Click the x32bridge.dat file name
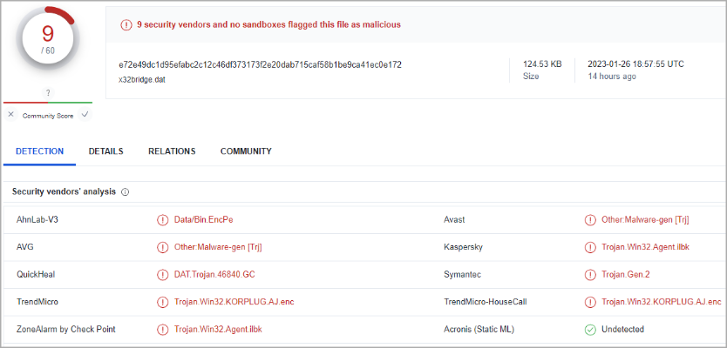The height and width of the screenshot is (348, 727). click(143, 79)
